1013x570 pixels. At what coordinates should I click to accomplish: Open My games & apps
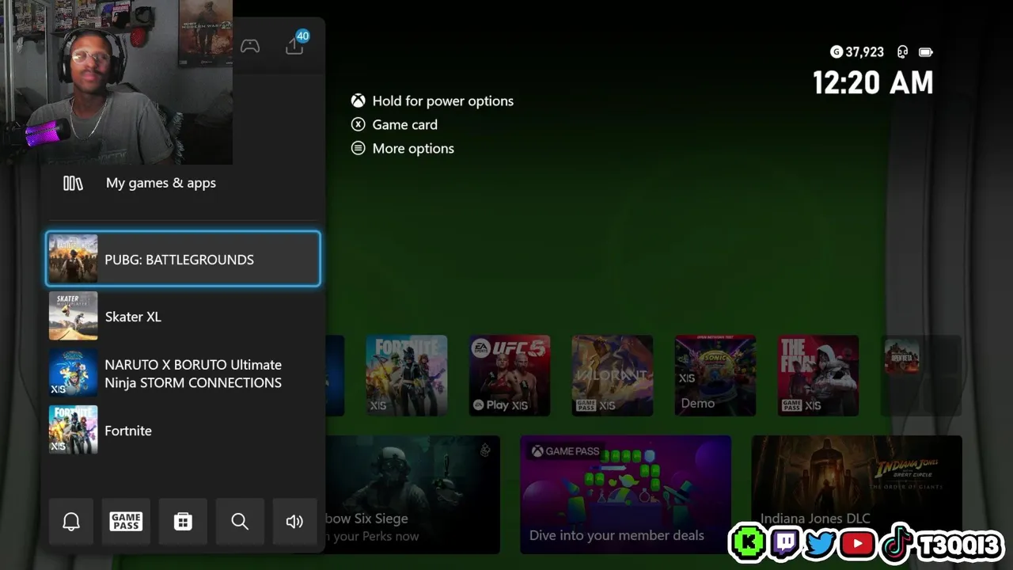[x=183, y=183]
